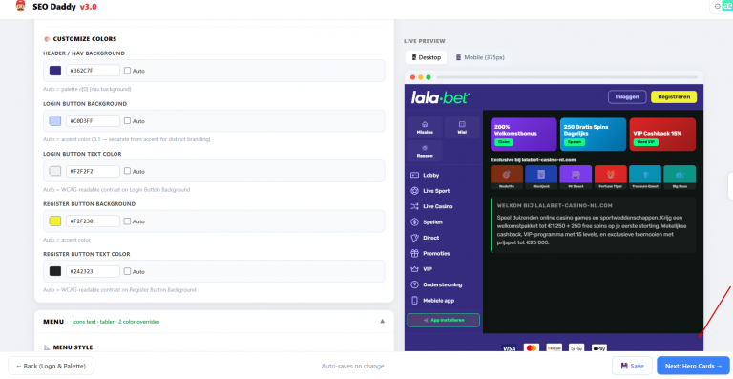733x379 pixels.
Task: Click the Live Sport ball icon
Action: (x=414, y=191)
